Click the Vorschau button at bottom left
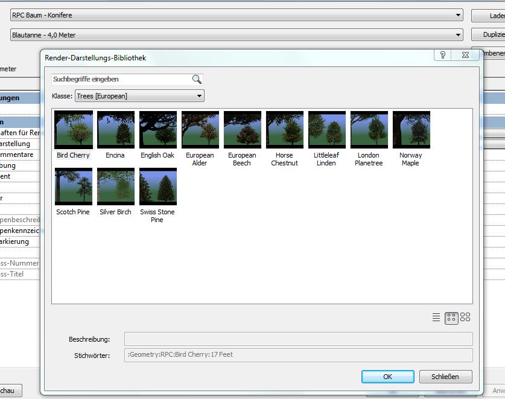Image resolution: width=505 pixels, height=399 pixels. 11,391
